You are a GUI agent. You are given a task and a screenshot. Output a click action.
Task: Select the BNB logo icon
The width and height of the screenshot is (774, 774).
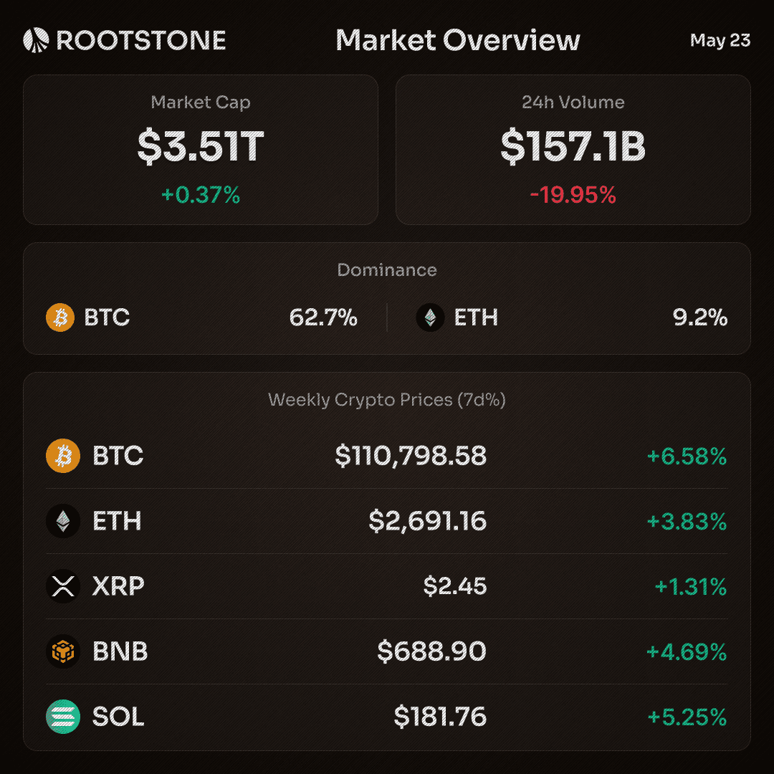[63, 651]
